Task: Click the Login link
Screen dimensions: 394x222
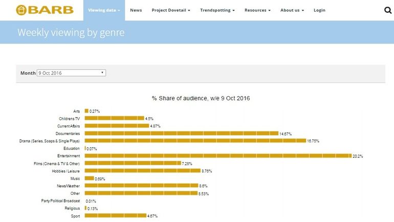Action: click(319, 10)
